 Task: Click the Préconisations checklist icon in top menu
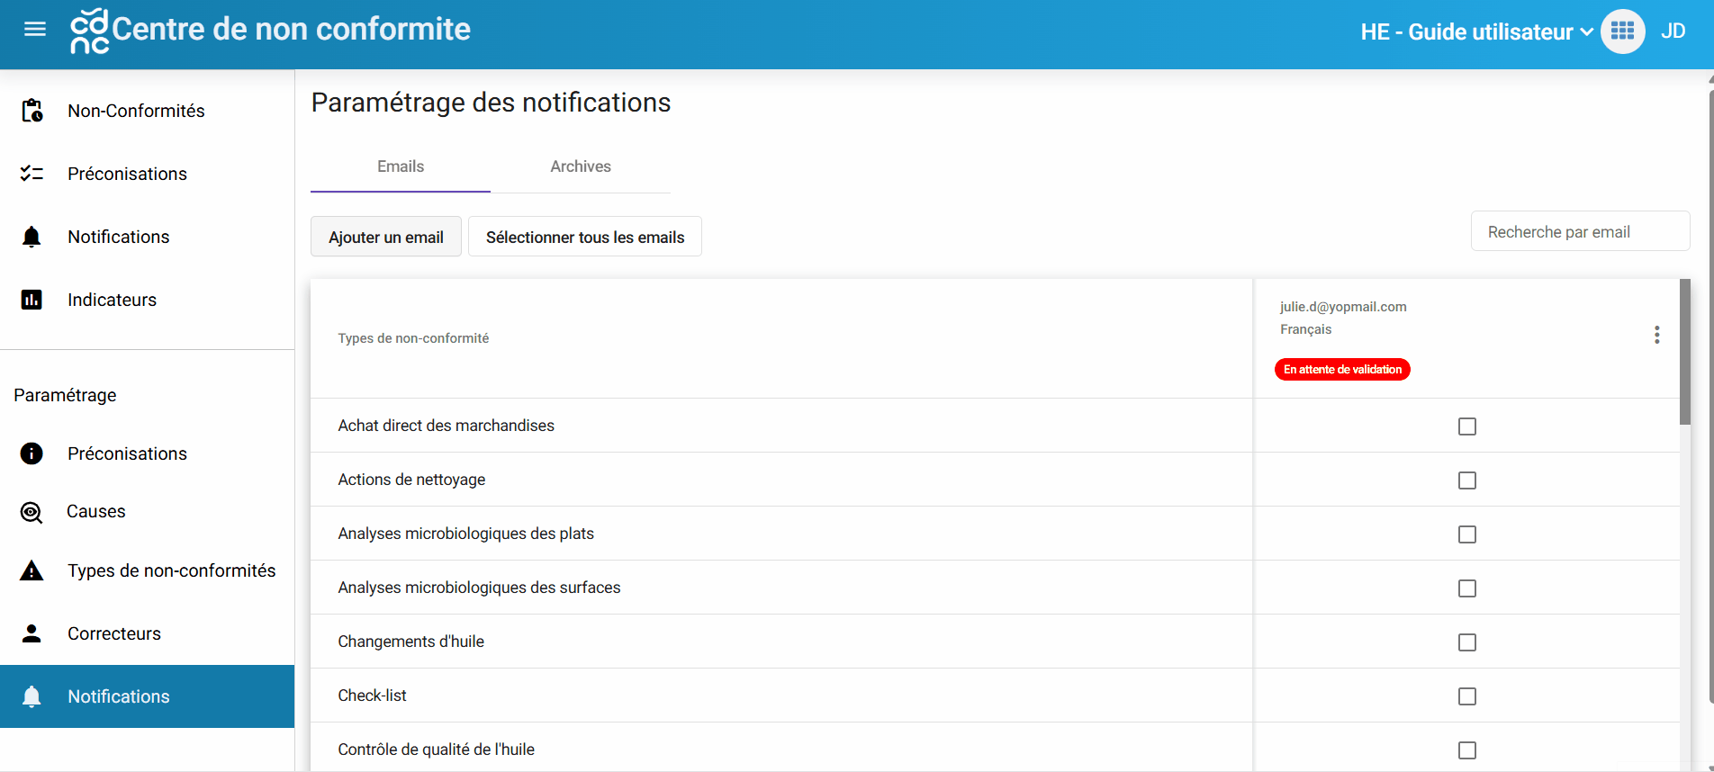pos(32,174)
